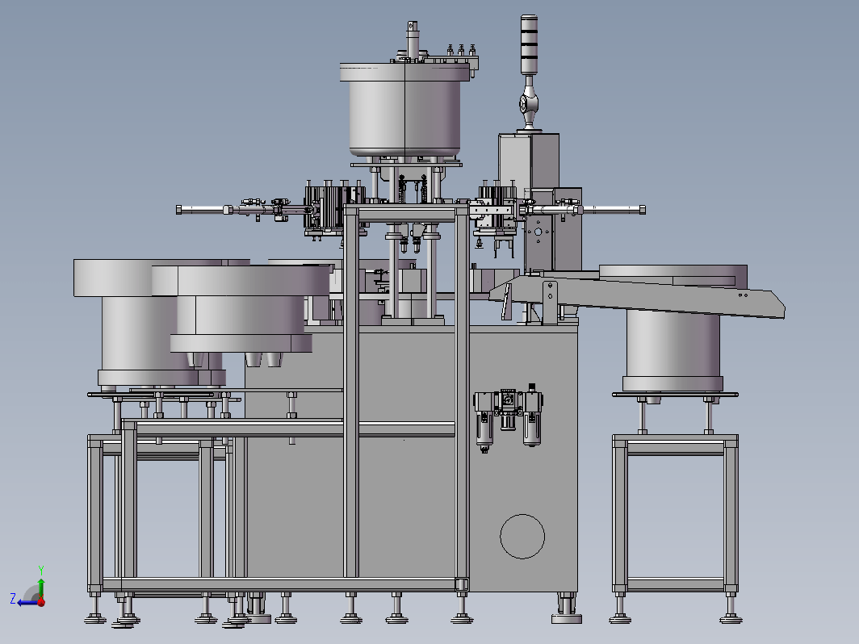Click the red X axis dot on the triad
This screenshot has width=859, height=644.
click(x=41, y=602)
